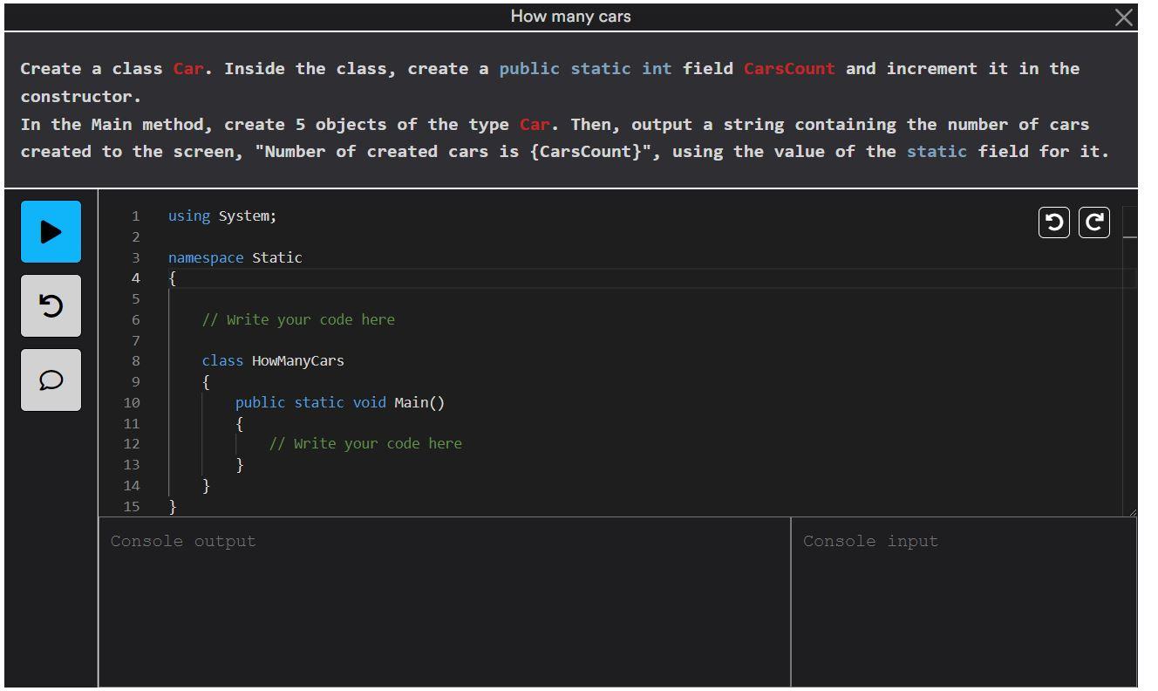Click the 'namespace Static' declaration line
This screenshot has width=1158, height=691.
(x=235, y=257)
